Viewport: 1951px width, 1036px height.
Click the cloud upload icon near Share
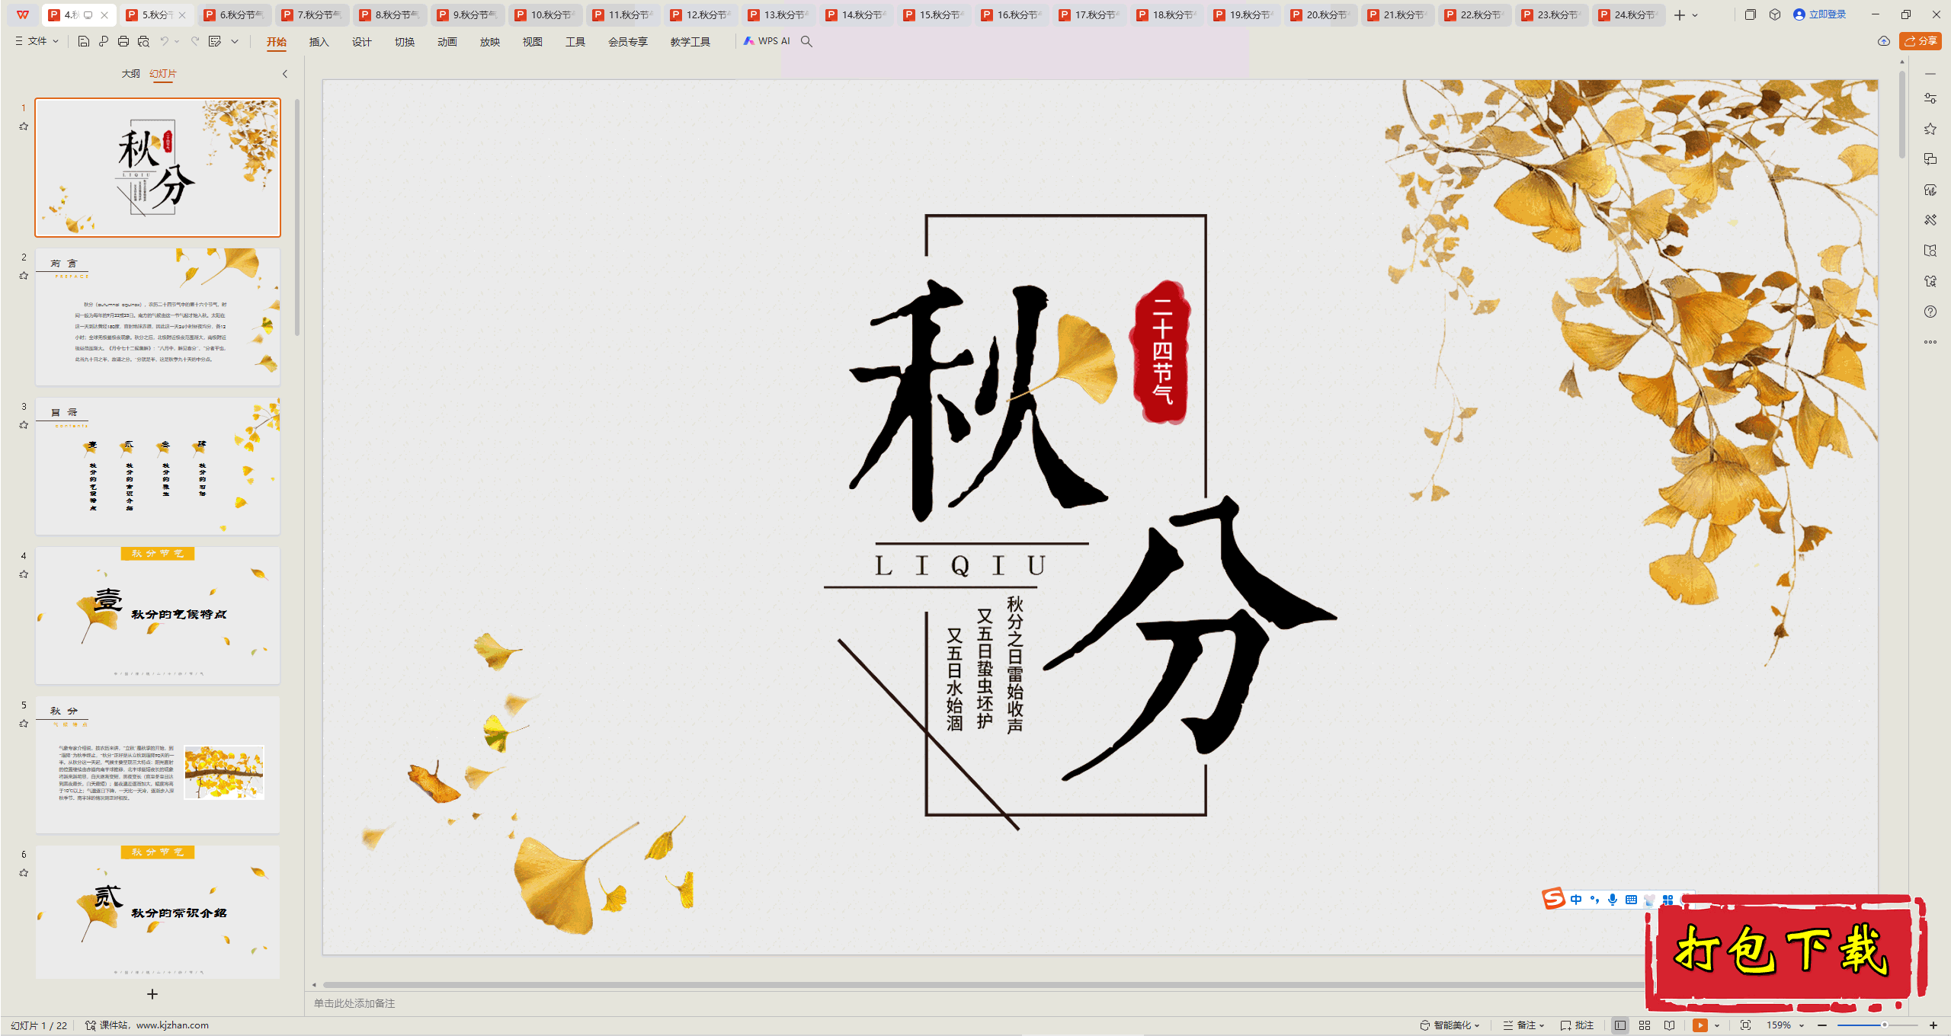tap(1884, 41)
